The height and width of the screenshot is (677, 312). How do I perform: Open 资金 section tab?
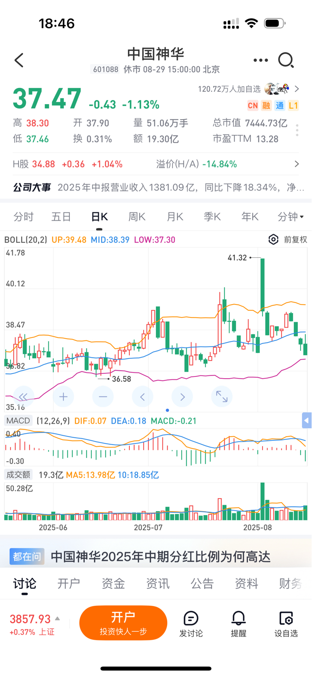pyautogui.click(x=113, y=583)
